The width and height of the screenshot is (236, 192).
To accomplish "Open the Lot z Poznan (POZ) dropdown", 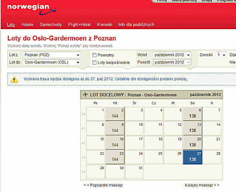I will click(52, 55).
